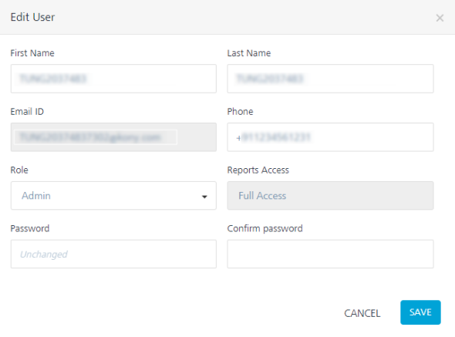Screen dimensions: 455x337
Task: Click the Last Name label
Action: tap(249, 53)
